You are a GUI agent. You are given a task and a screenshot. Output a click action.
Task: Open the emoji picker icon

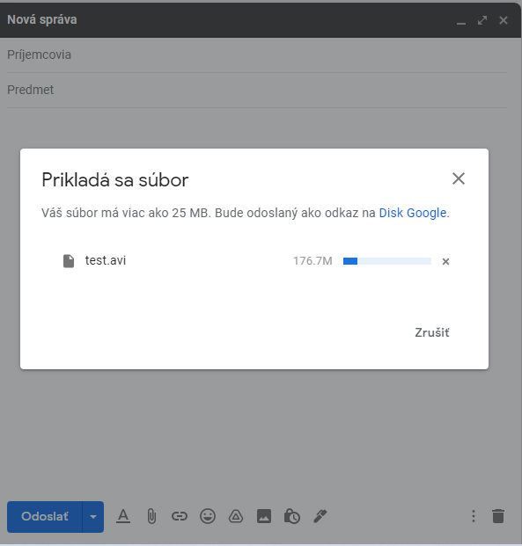(208, 516)
